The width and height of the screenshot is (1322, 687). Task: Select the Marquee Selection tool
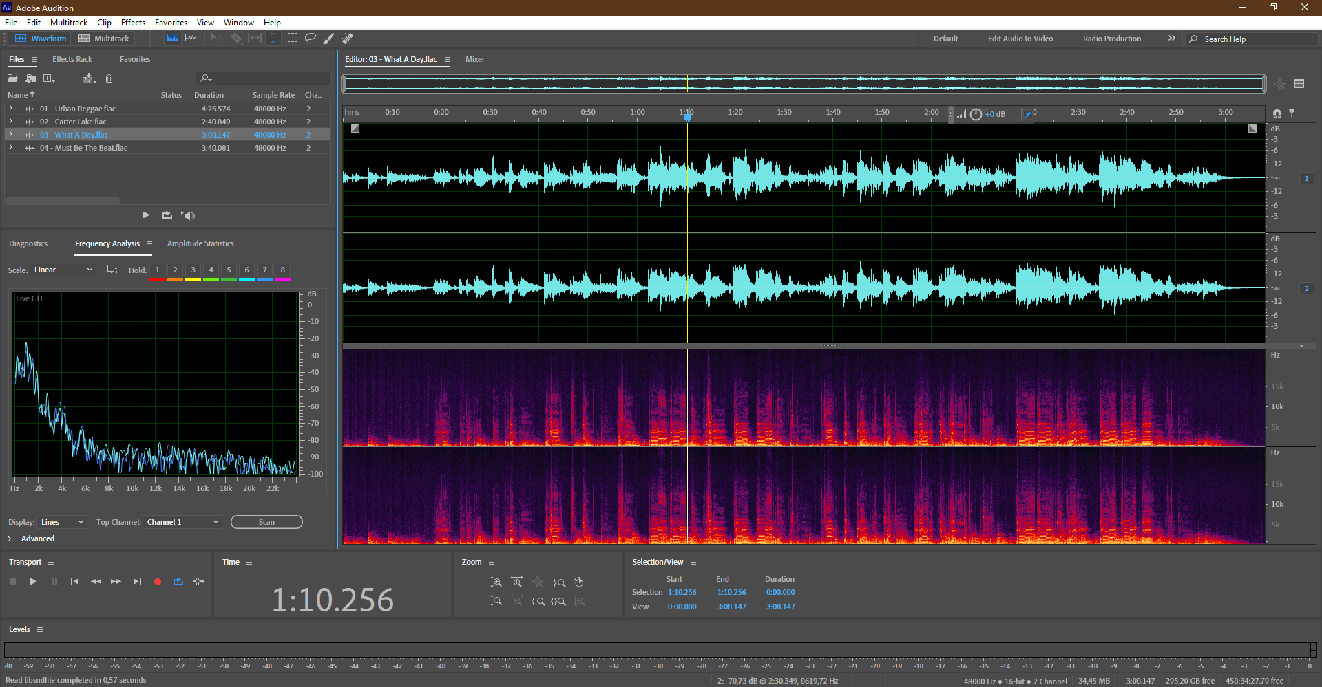293,38
